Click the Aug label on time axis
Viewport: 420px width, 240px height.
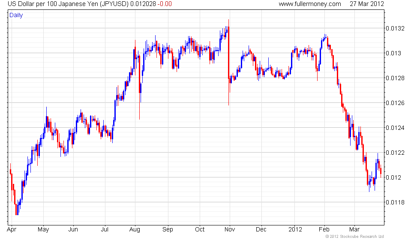coord(135,230)
